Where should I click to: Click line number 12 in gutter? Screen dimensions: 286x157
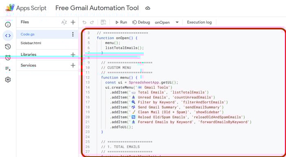(88, 77)
